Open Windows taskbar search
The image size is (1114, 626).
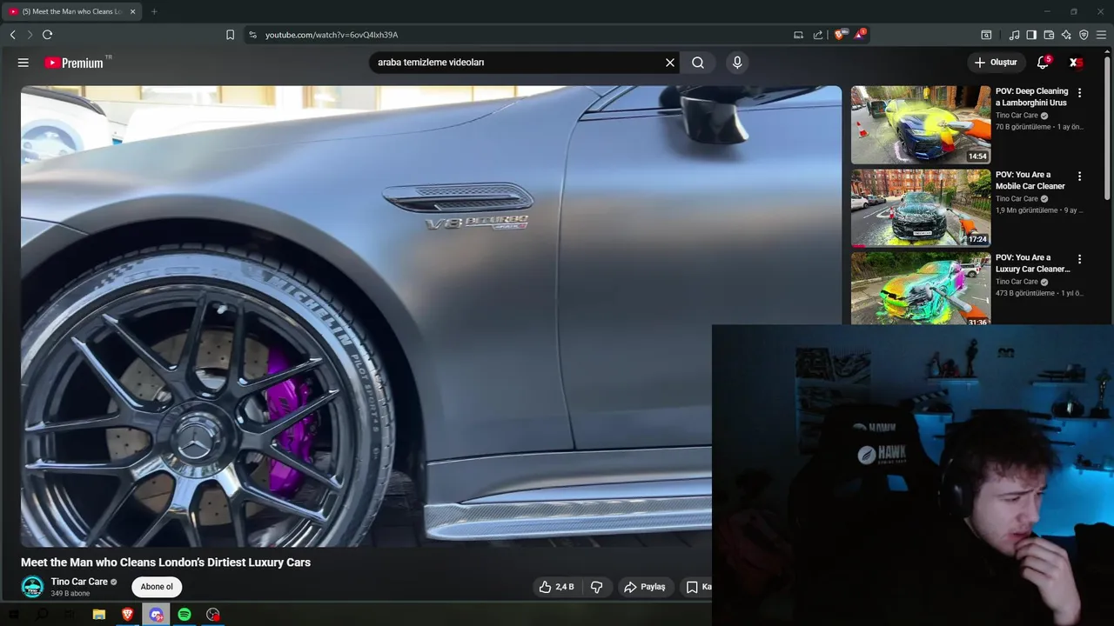pyautogui.click(x=42, y=615)
